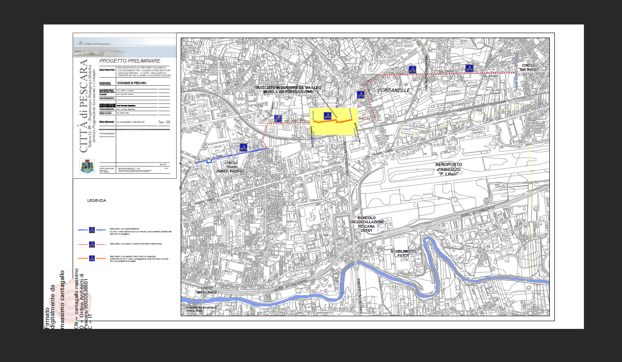The height and width of the screenshot is (362, 622).
Task: Click the cycle path icon directly left of FONTANELLE
Action: click(360, 94)
